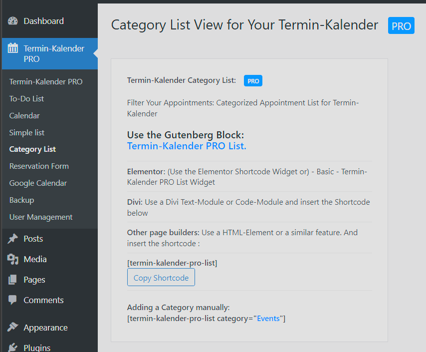The image size is (426, 352).
Task: Click the Appearance paintbrush icon
Action: pos(13,327)
